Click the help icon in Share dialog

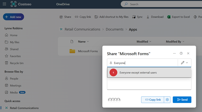(x=181, y=53)
